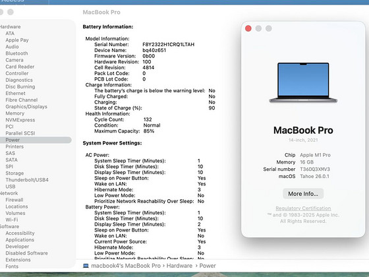Click the Condition value Normal
The width and height of the screenshot is (369, 277).
click(x=152, y=125)
